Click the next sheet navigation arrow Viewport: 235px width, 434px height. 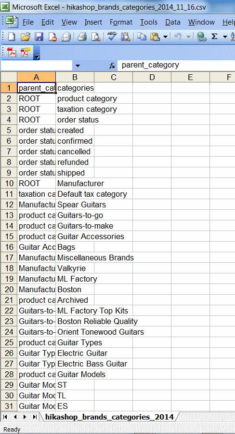25,417
